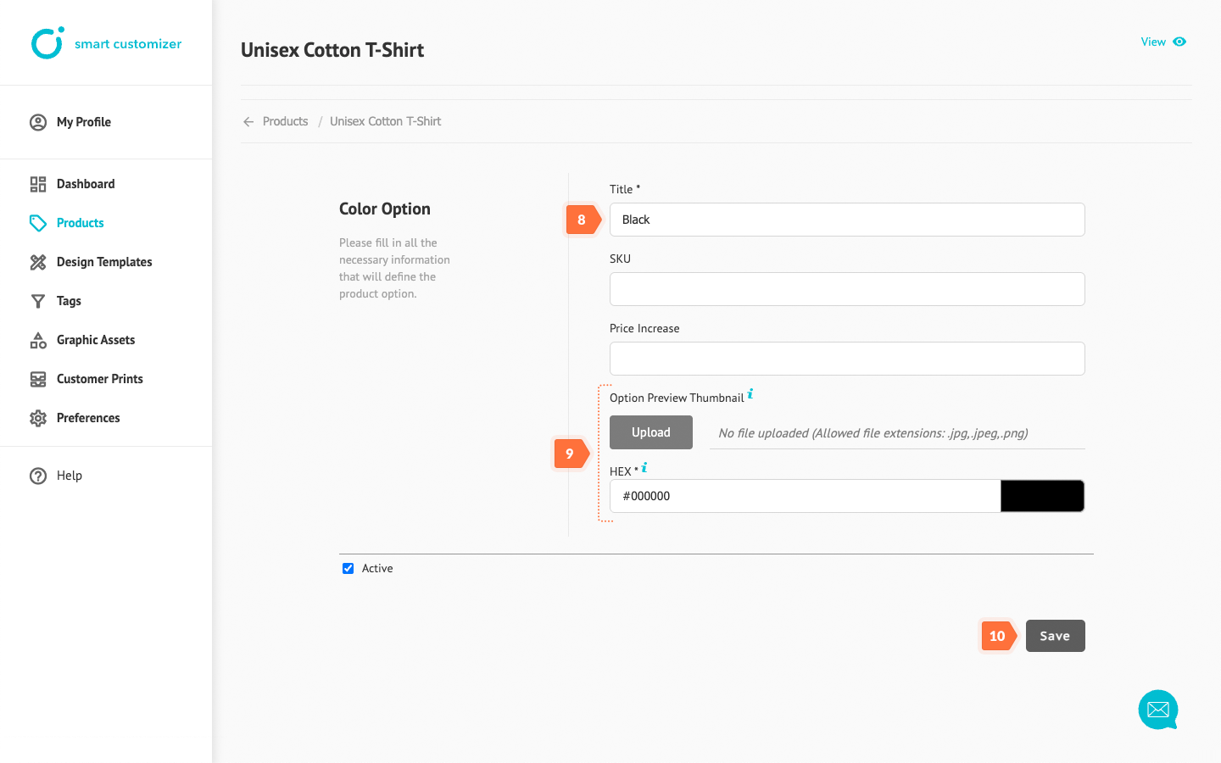Click the Save button

point(1056,636)
